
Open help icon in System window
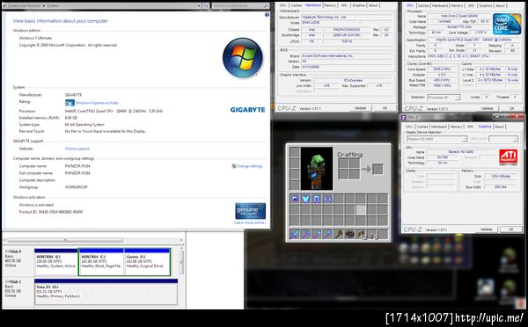[x=267, y=14]
